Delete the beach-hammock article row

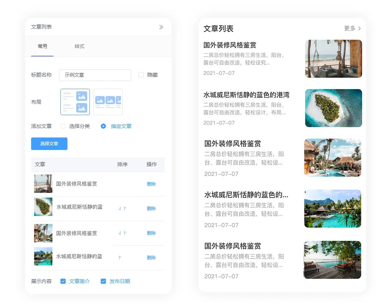[151, 184]
